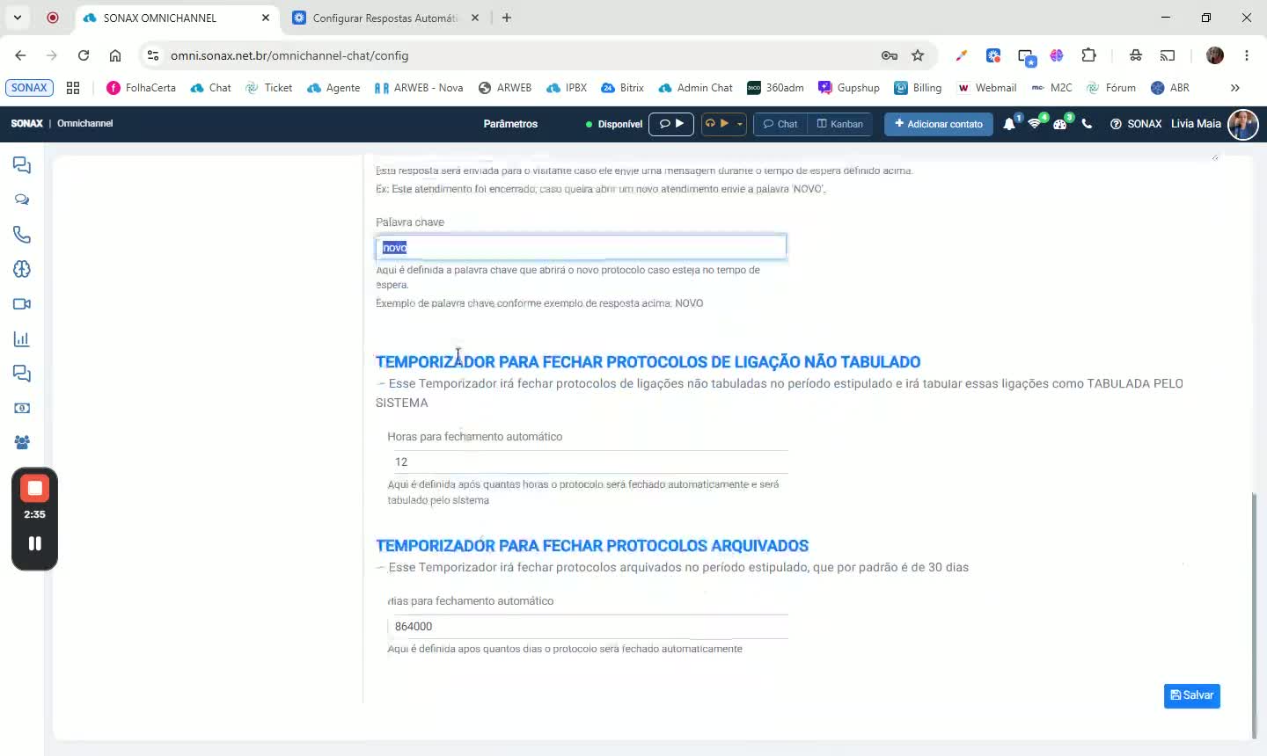Click the Salvar button

[x=1192, y=695]
